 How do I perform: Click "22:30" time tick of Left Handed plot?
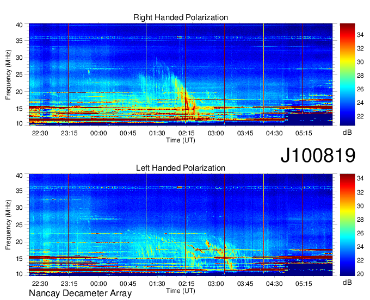point(40,284)
